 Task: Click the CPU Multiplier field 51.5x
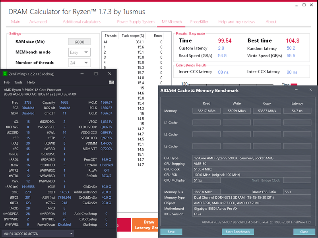[206, 180]
